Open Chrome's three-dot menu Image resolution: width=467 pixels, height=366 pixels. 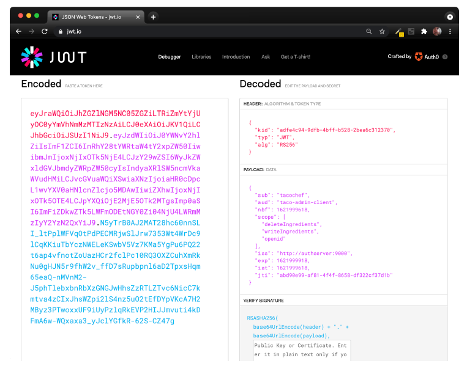coord(450,31)
